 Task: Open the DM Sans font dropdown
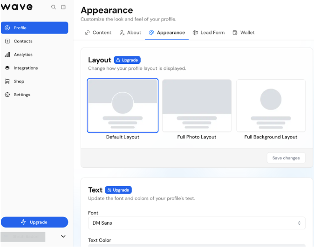[x=197, y=223]
